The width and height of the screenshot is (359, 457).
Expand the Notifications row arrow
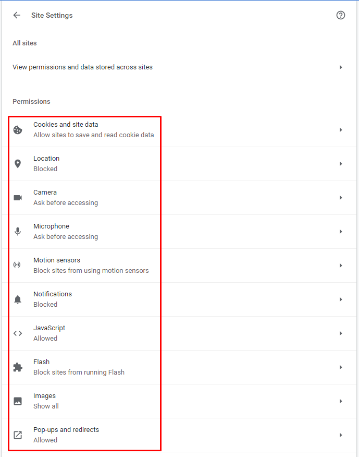tap(341, 299)
